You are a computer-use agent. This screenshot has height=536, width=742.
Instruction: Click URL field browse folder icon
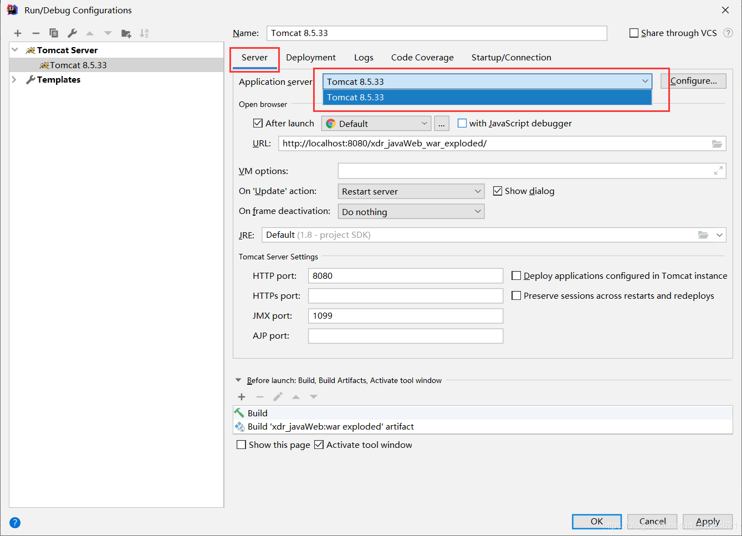(717, 144)
